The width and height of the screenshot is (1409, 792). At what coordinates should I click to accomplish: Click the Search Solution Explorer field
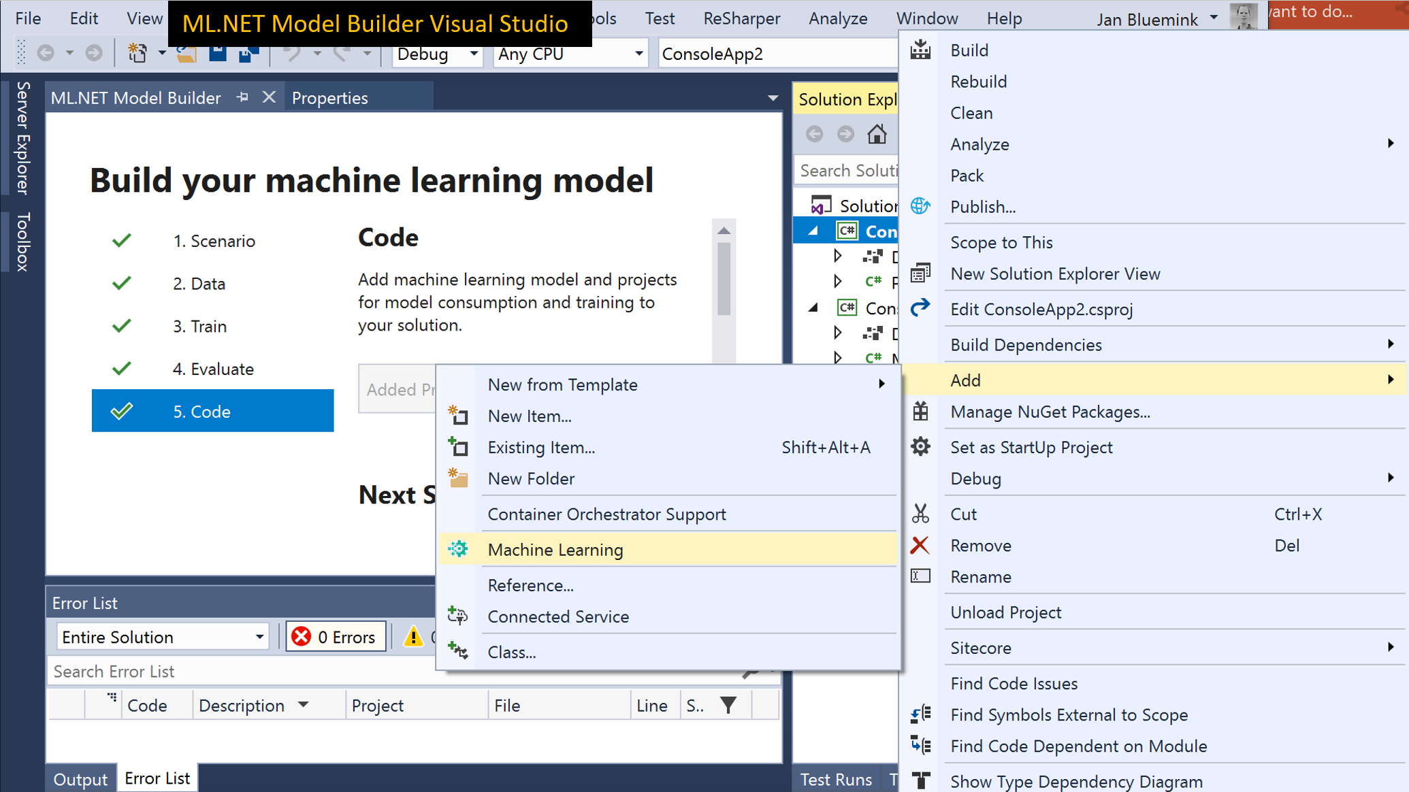(847, 170)
